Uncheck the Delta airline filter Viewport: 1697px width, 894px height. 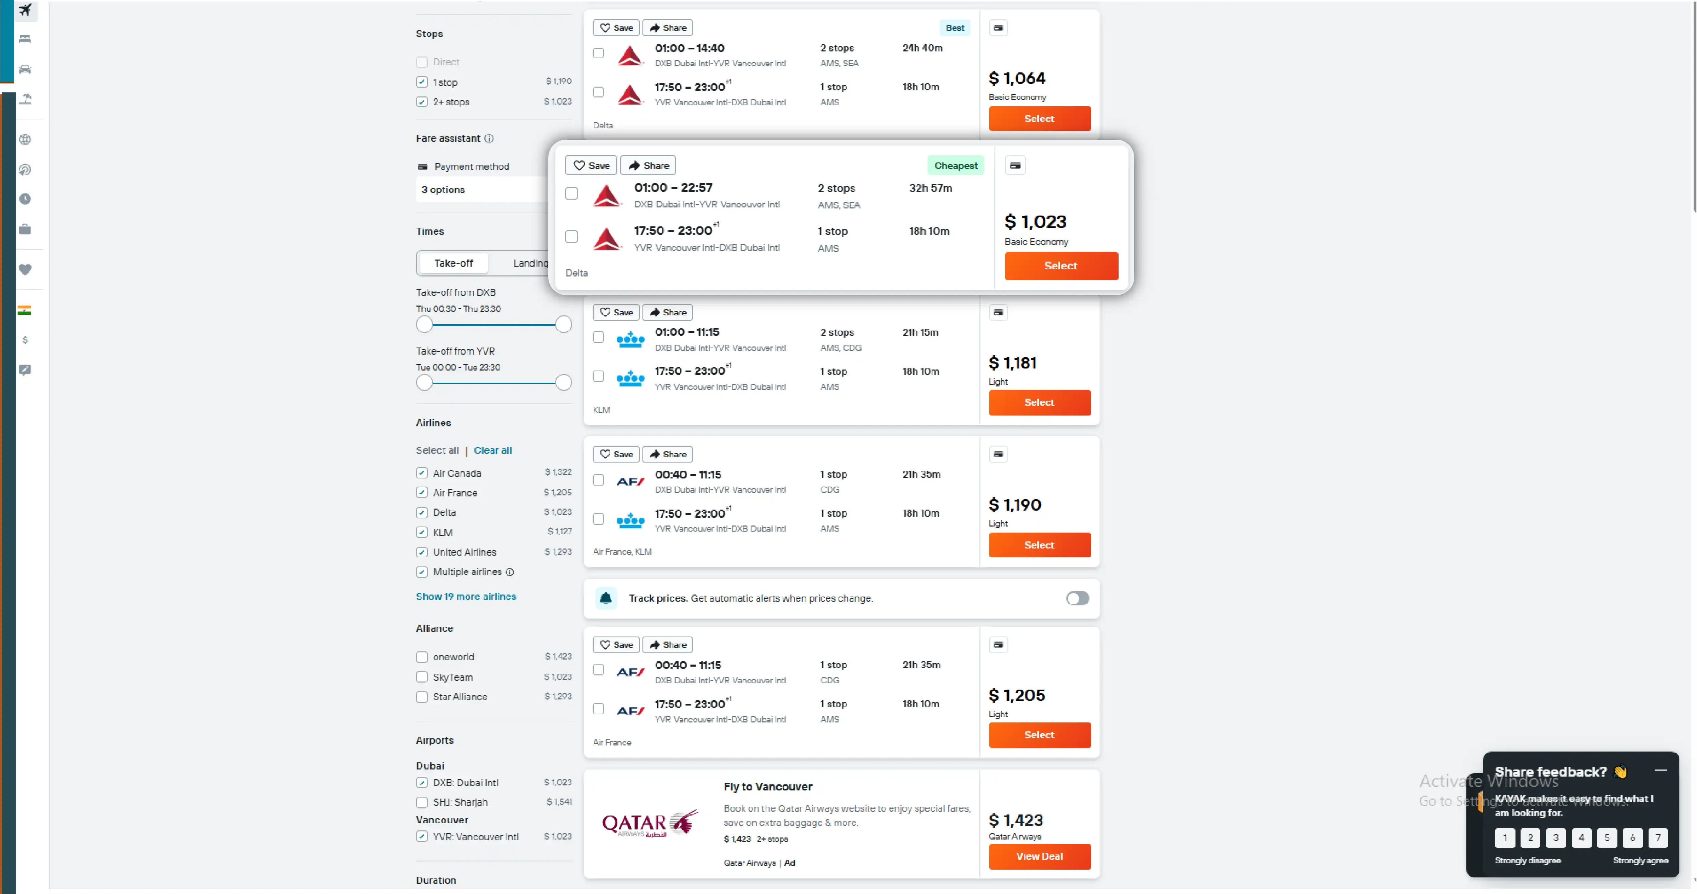(x=422, y=512)
